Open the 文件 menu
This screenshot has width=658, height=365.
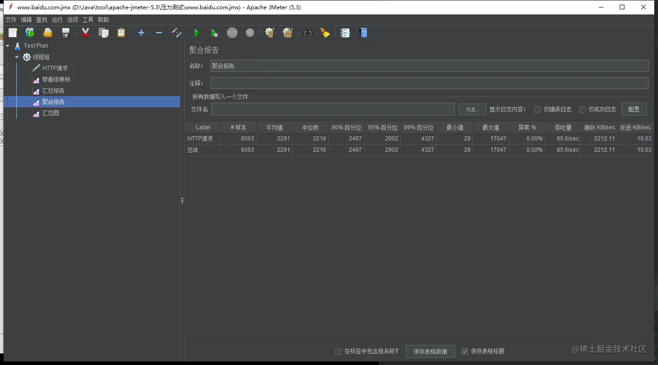pos(11,20)
